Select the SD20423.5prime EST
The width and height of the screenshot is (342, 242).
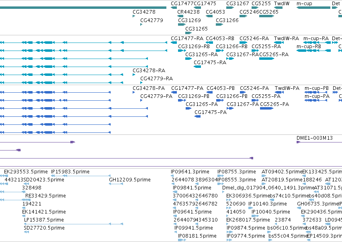pos(27,184)
